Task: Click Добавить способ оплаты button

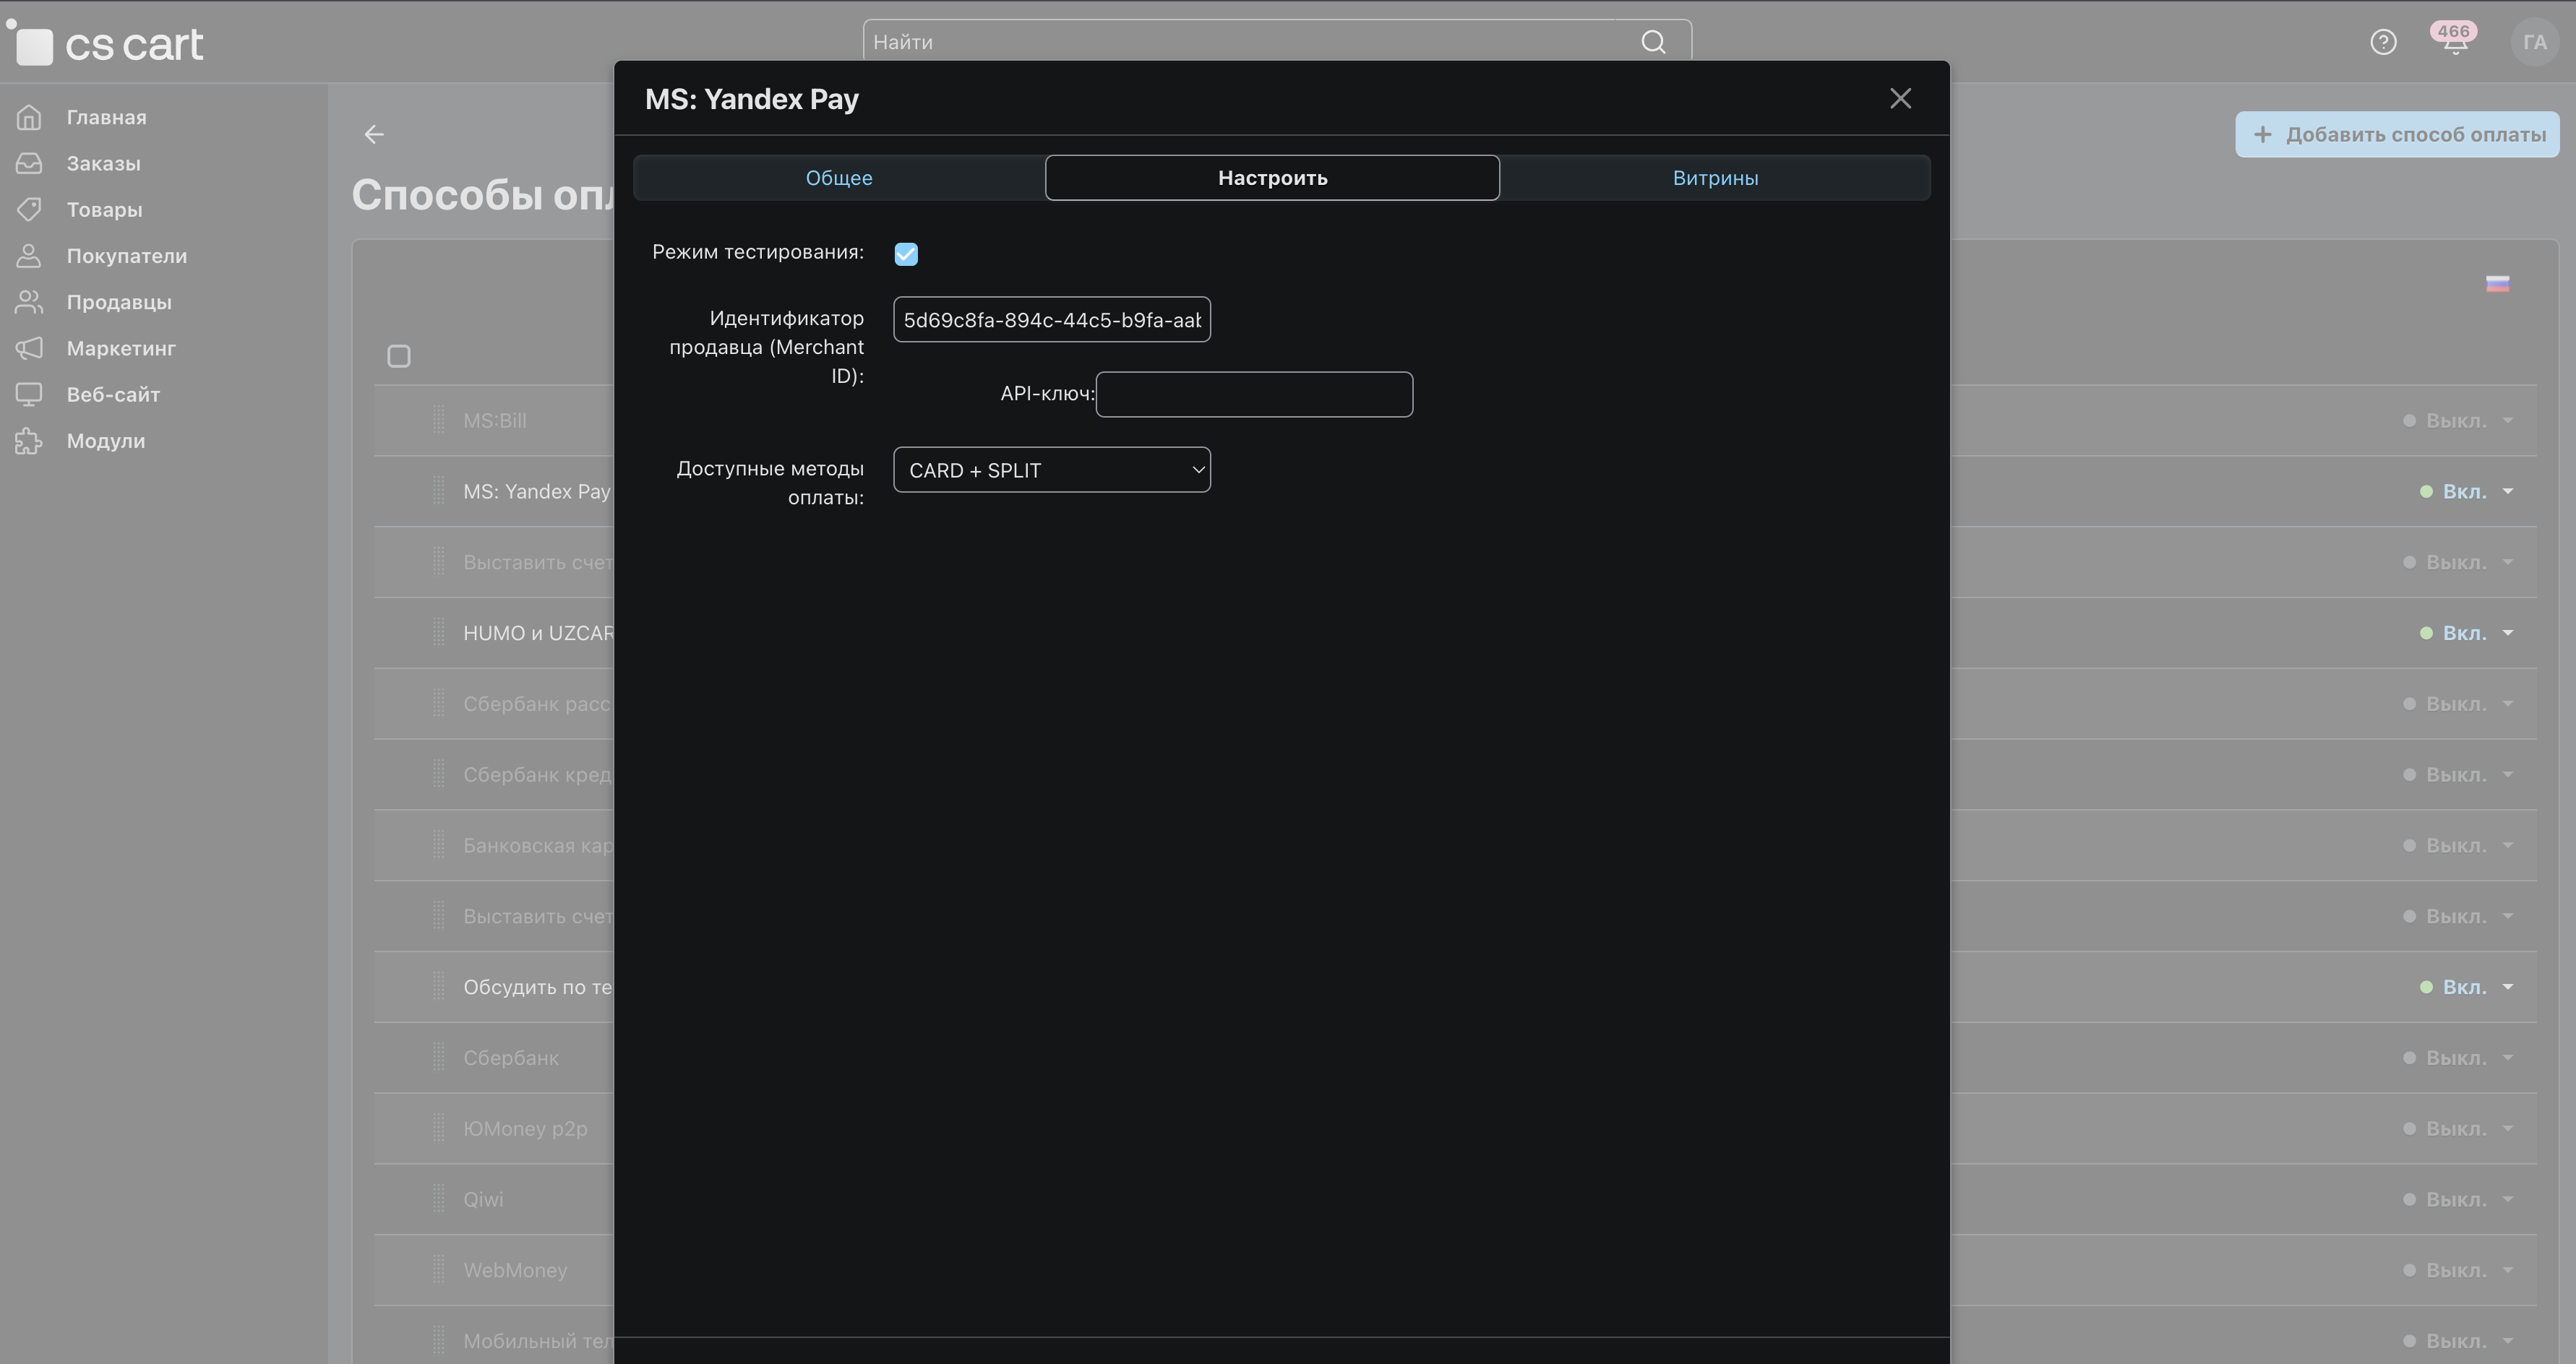Action: (x=2397, y=134)
